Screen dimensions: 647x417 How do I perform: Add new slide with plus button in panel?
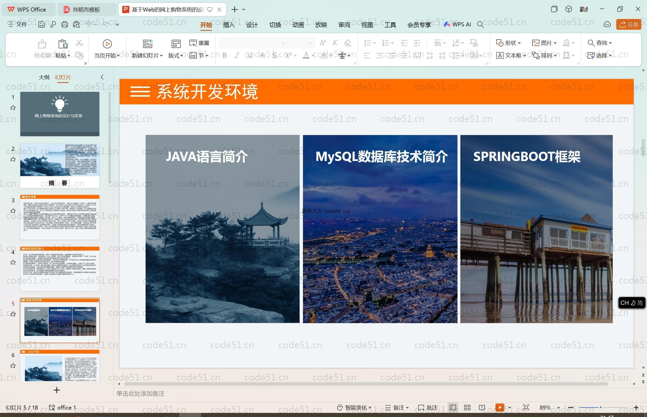coord(57,390)
